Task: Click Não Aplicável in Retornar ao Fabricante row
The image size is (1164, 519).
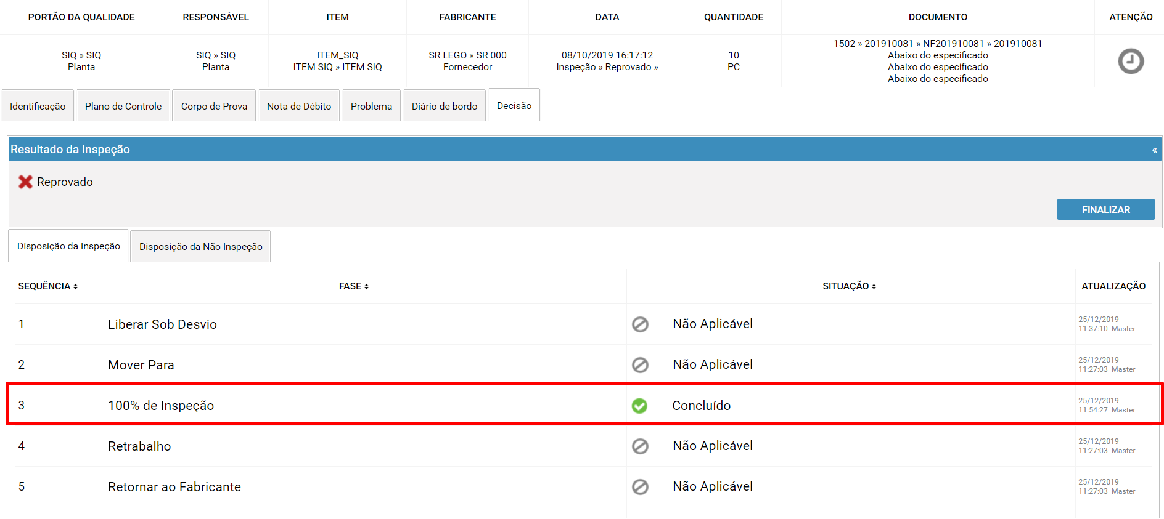Action: (x=713, y=486)
